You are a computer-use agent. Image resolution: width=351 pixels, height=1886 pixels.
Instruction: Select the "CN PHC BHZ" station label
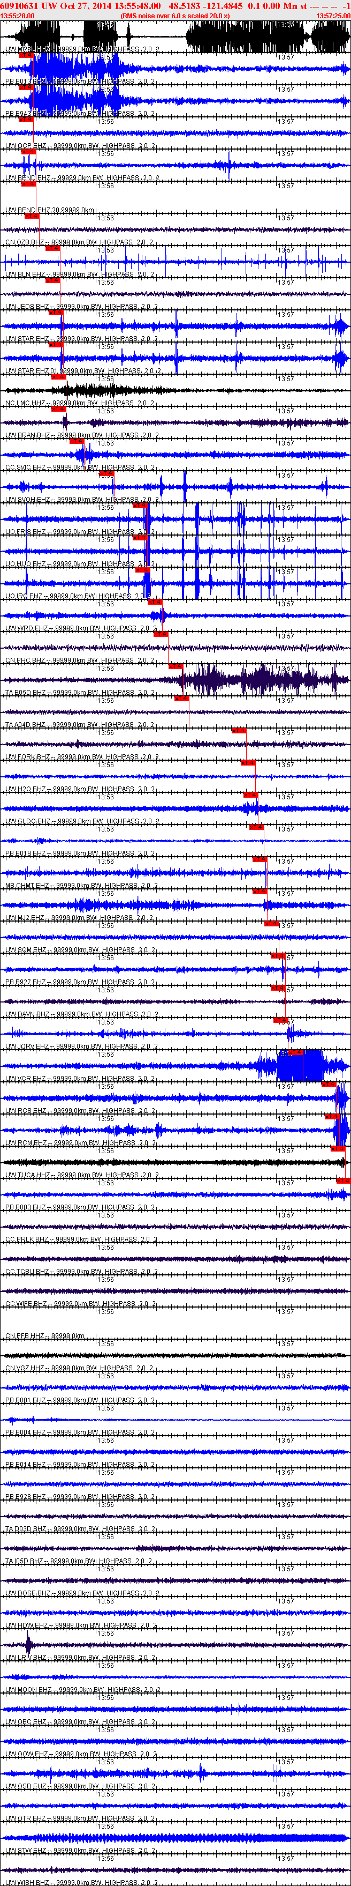(x=26, y=661)
